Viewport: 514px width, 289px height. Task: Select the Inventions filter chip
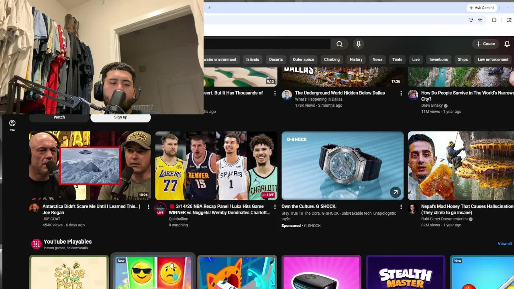tap(439, 59)
